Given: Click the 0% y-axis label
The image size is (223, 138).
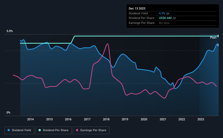Looking at the screenshot, I should pyautogui.click(x=8, y=112).
